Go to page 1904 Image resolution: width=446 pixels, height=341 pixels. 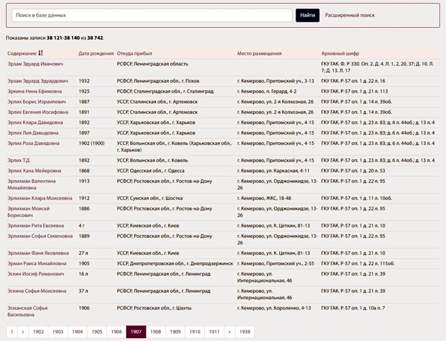[77, 332]
